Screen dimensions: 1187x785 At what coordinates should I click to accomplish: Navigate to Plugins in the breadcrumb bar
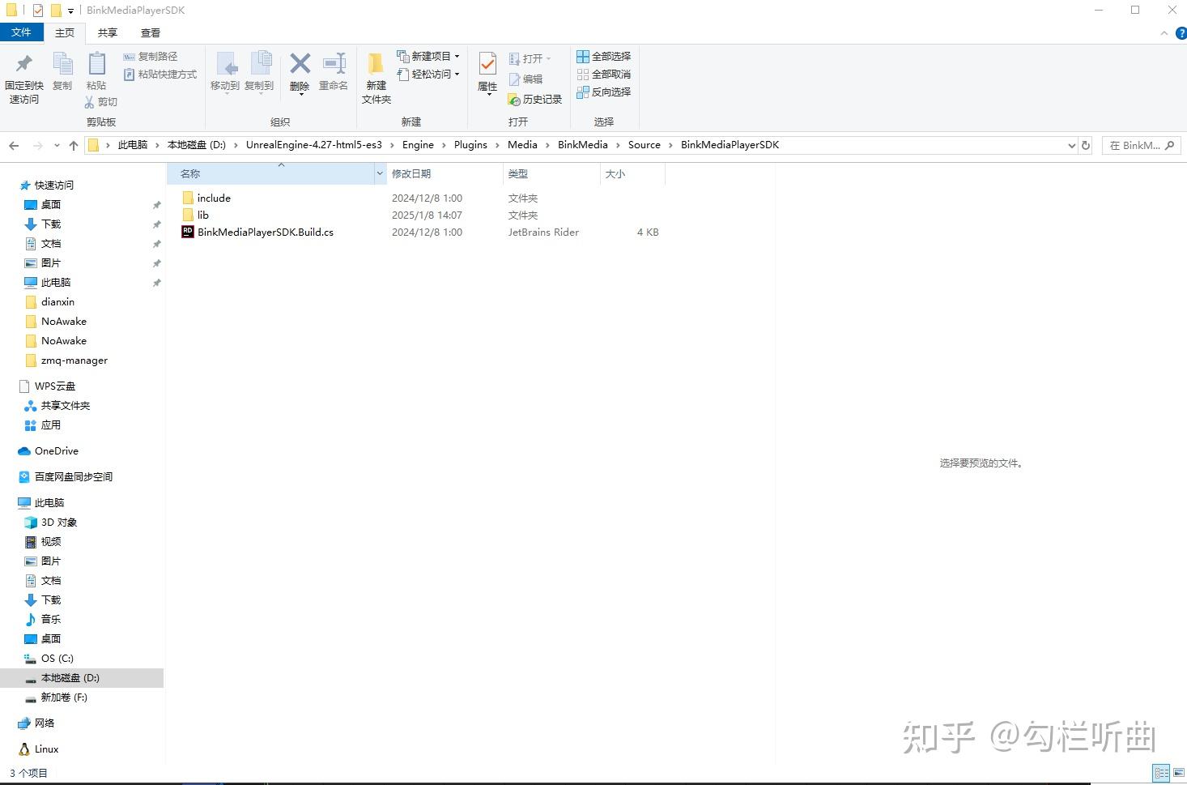470,145
